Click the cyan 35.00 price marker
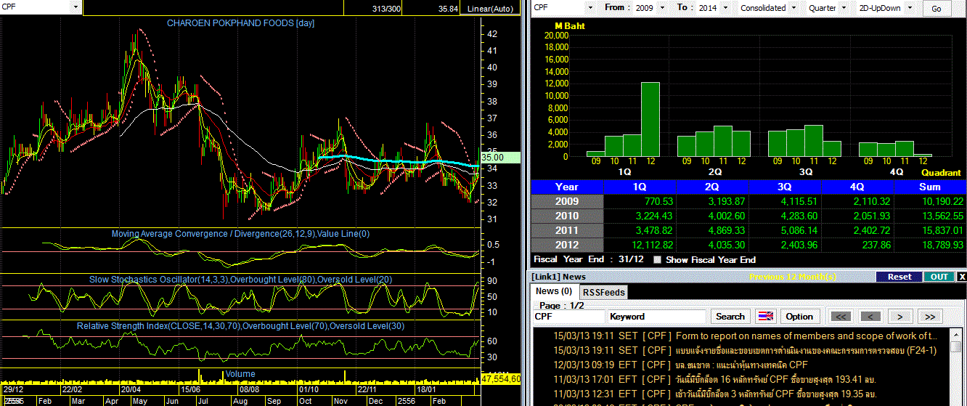Screen dimensions: 967x406 point(502,157)
